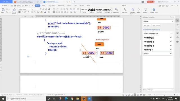The image size is (180, 101).
Task: Open the Text Tools dropdown
Action: point(125,11)
